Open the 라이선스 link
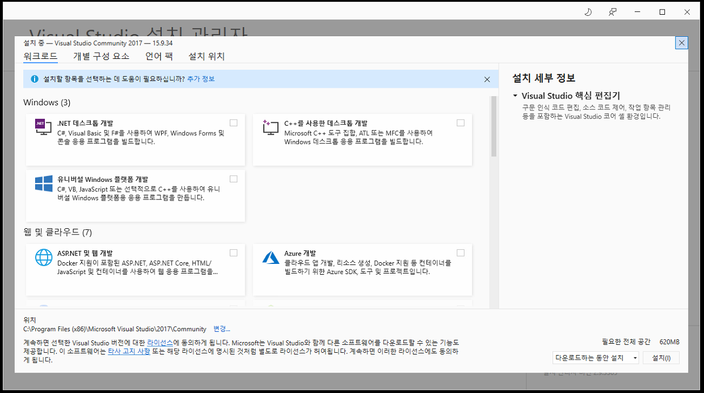Viewport: 704px width, 393px height. [160, 343]
